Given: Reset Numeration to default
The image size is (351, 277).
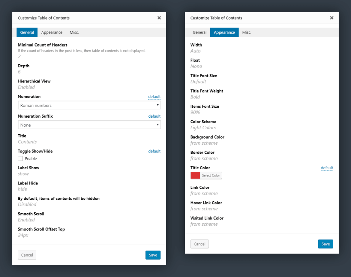Looking at the screenshot, I should [154, 96].
